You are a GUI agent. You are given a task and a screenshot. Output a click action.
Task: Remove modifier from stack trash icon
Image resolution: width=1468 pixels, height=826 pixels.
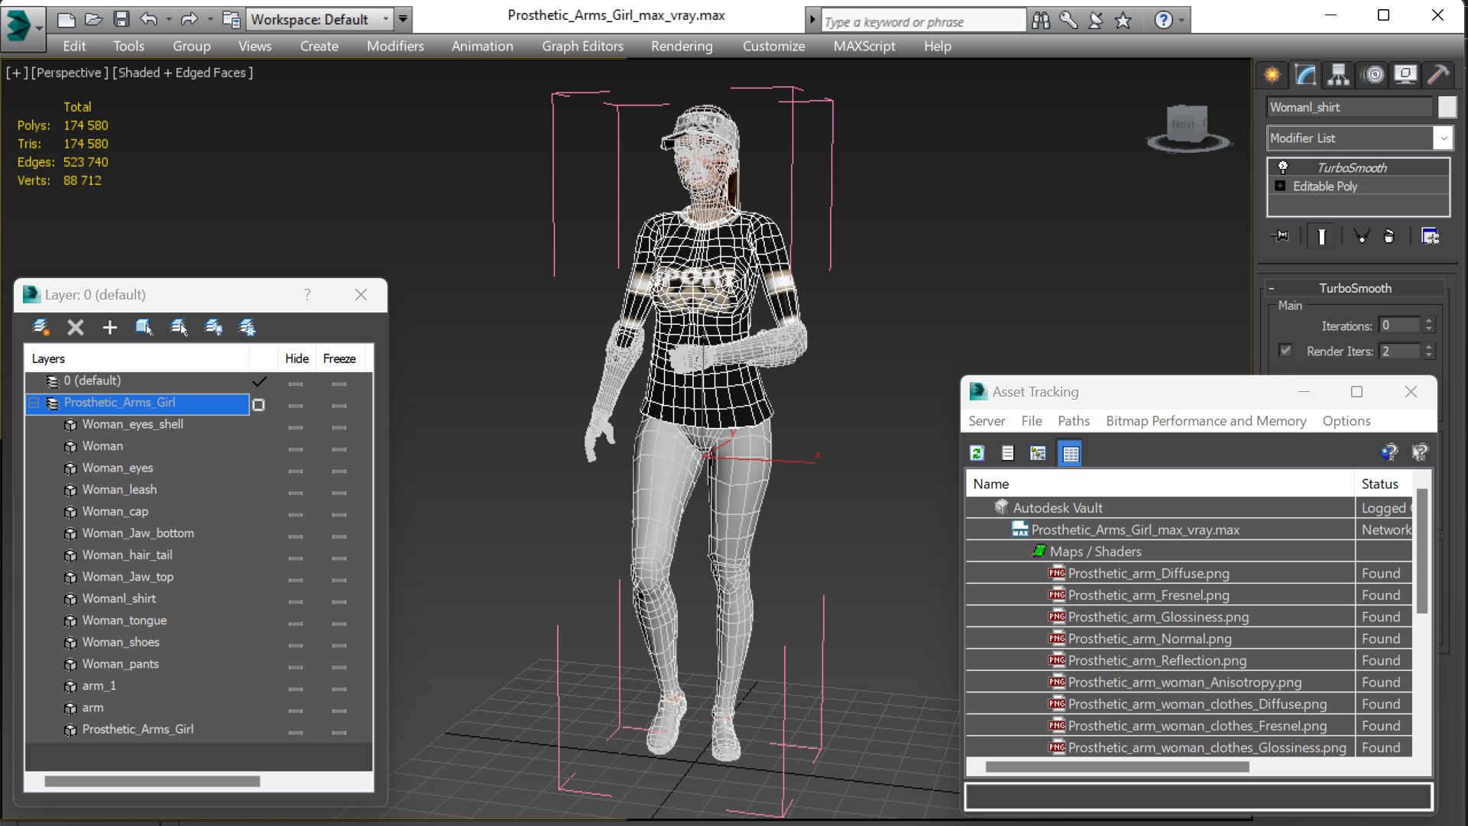[1389, 236]
